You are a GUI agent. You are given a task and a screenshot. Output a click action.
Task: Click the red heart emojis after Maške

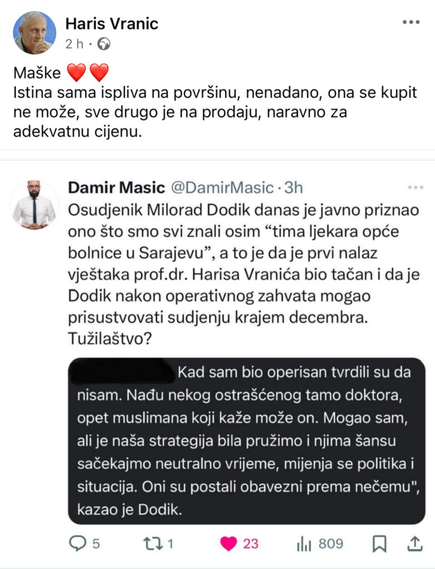tap(88, 73)
